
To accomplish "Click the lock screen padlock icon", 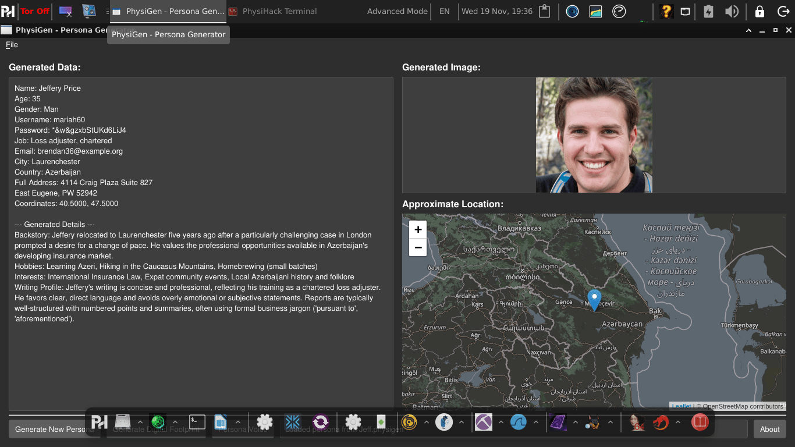I will [x=759, y=11].
